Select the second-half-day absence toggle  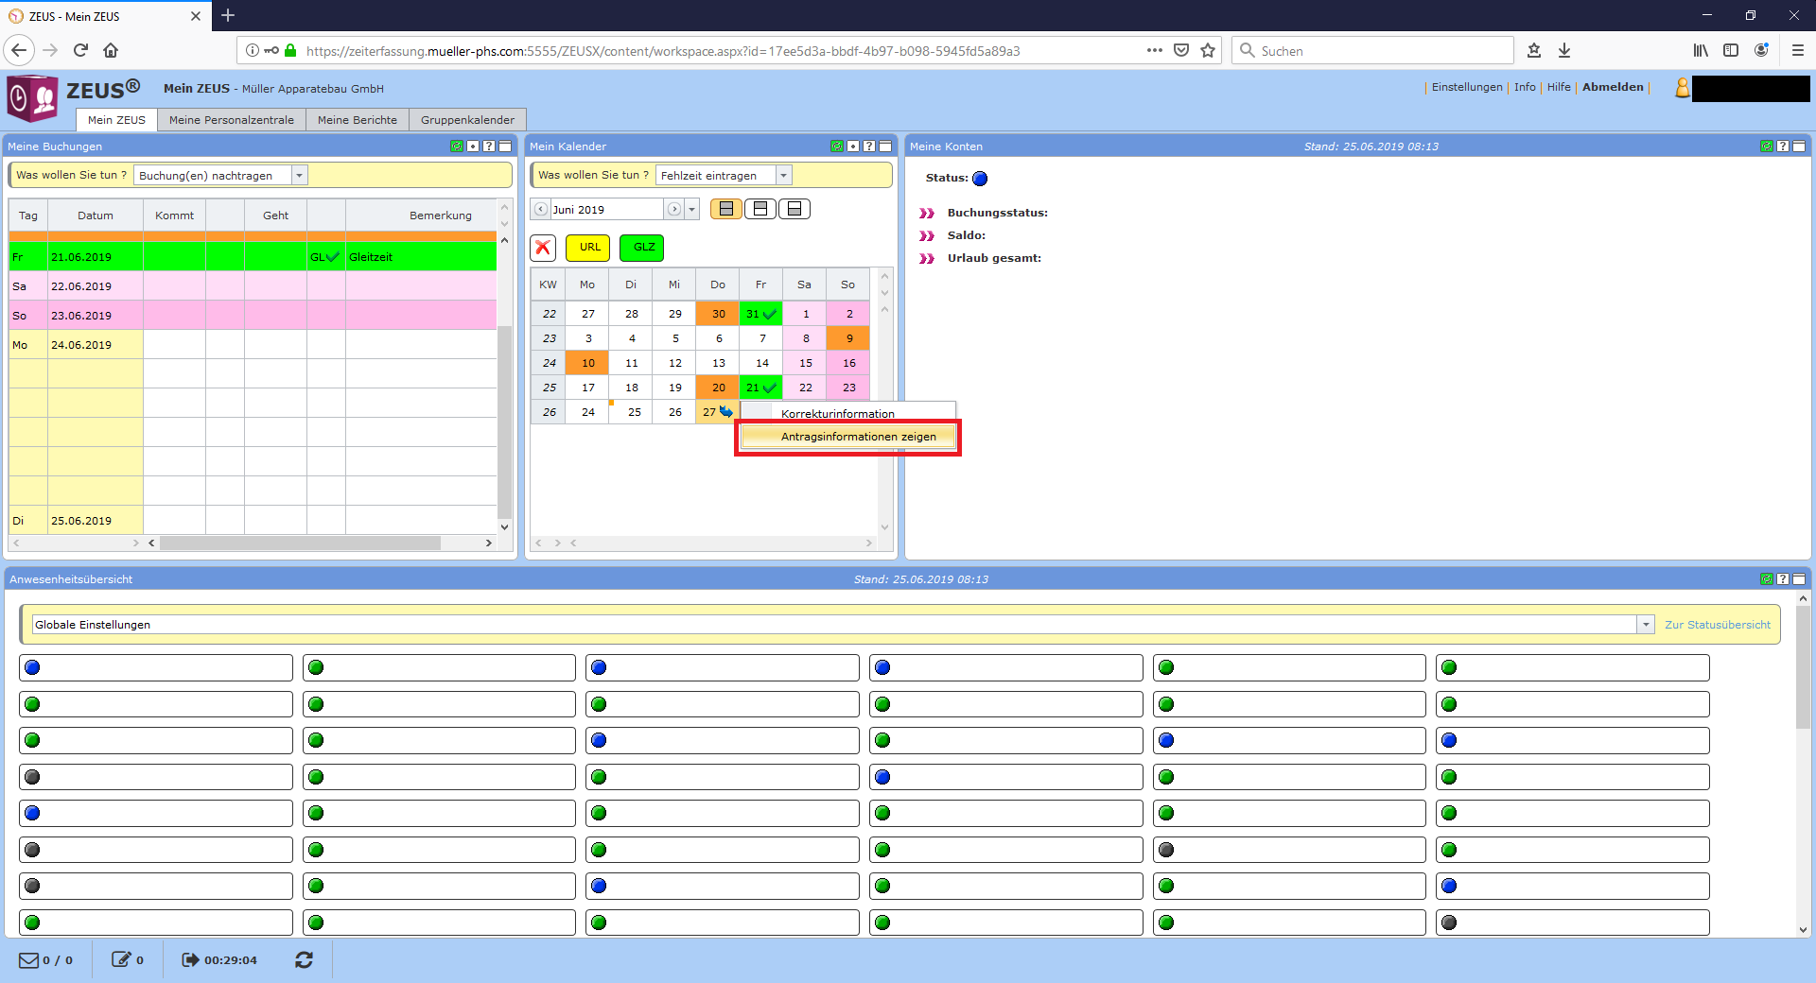coord(794,209)
